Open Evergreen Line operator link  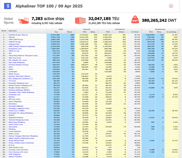pyautogui.click(x=15, y=49)
